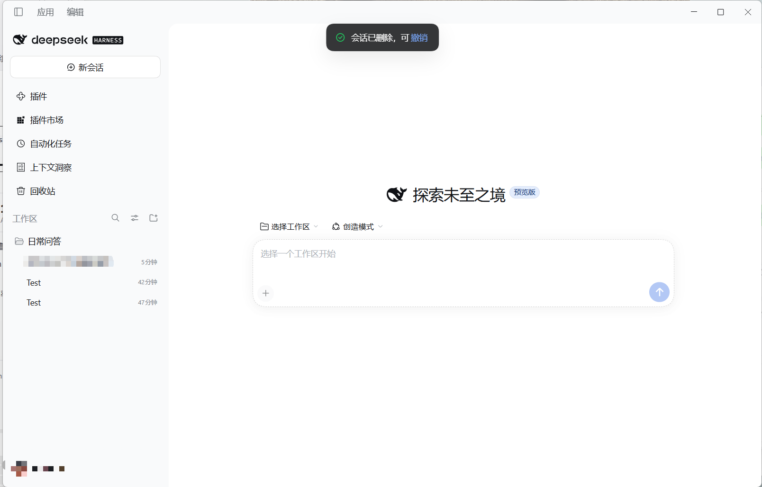Open the 回收站 trash page
This screenshot has height=487, width=762.
(x=85, y=191)
